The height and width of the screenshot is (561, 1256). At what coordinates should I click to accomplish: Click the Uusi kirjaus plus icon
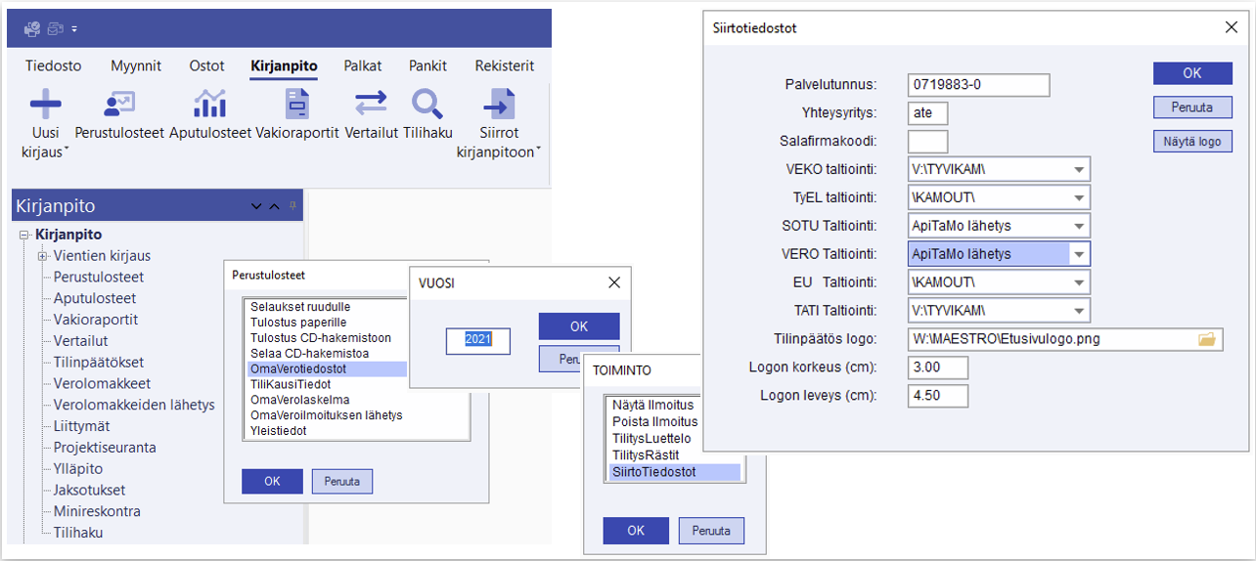point(45,103)
